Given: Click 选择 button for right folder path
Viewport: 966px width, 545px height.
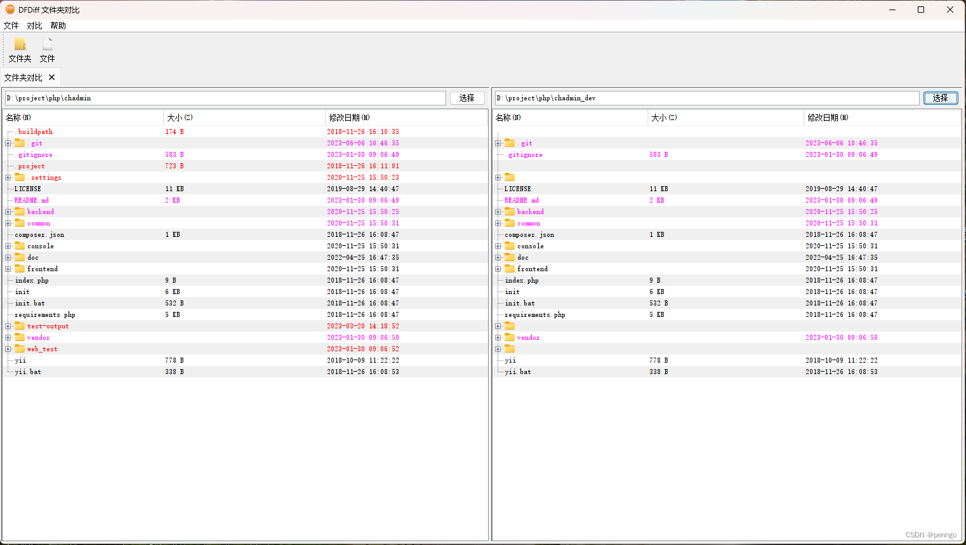Looking at the screenshot, I should pyautogui.click(x=941, y=98).
